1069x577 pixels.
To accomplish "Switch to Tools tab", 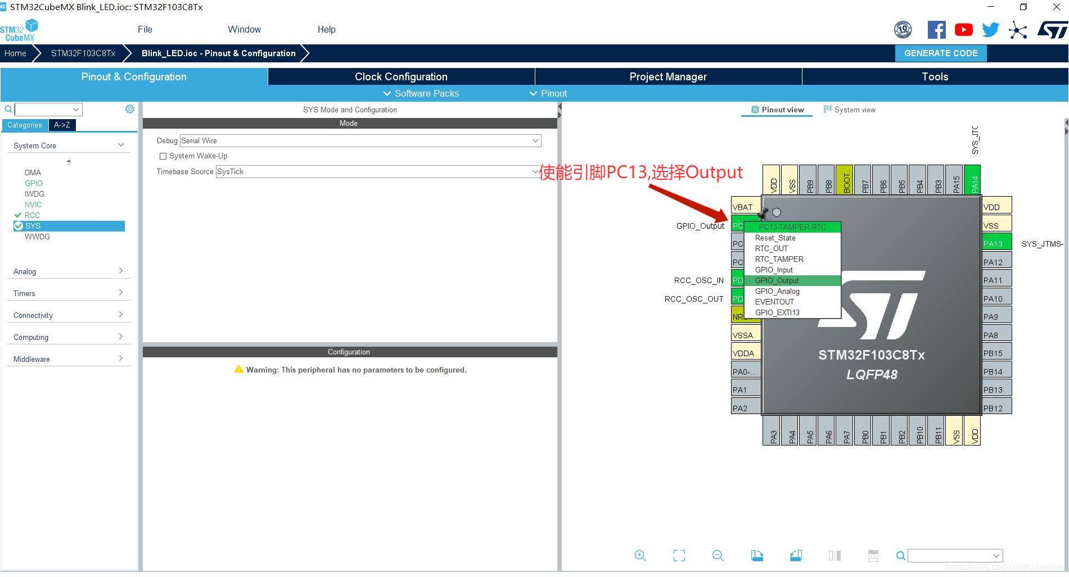I will coord(935,76).
